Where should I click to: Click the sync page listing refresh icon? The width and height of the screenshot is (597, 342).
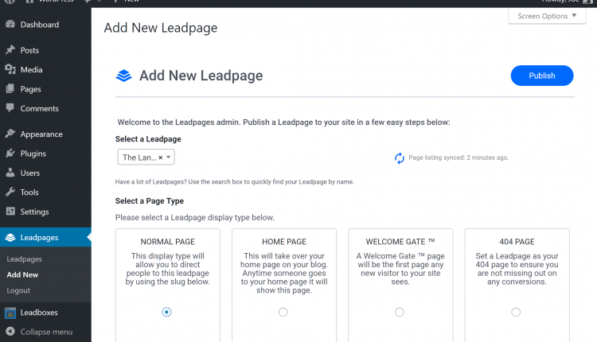[399, 157]
